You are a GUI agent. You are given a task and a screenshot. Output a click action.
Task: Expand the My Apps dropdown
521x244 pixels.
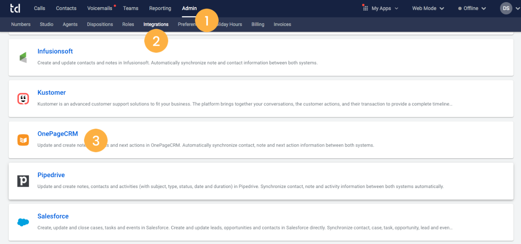click(x=385, y=8)
